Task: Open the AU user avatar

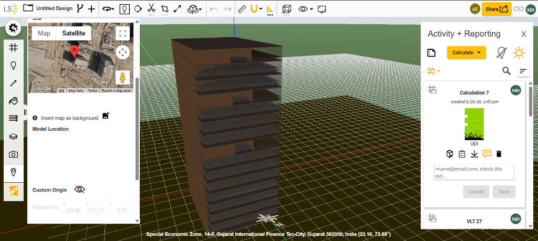Action: pos(475,9)
